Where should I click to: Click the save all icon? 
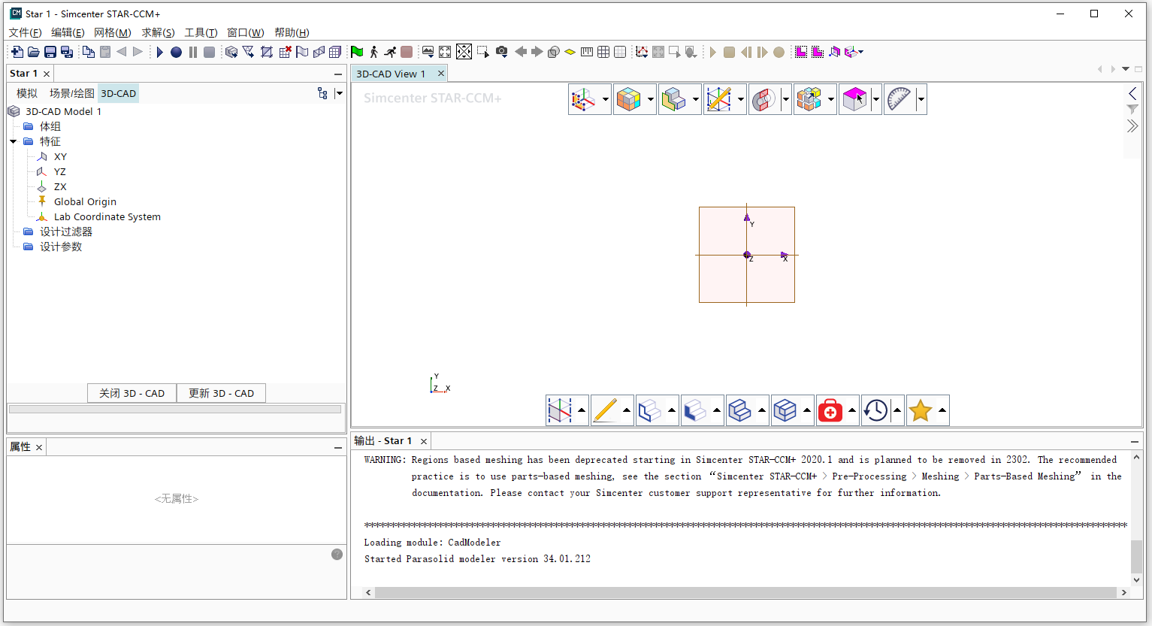coord(66,52)
